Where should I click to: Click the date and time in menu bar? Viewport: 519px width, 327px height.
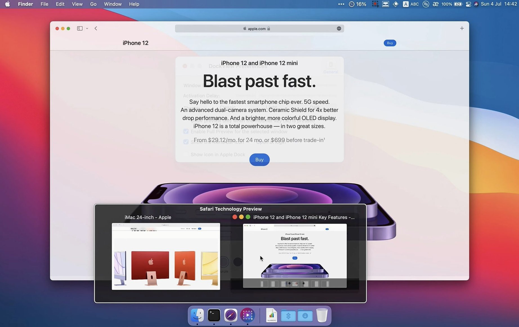click(x=499, y=4)
